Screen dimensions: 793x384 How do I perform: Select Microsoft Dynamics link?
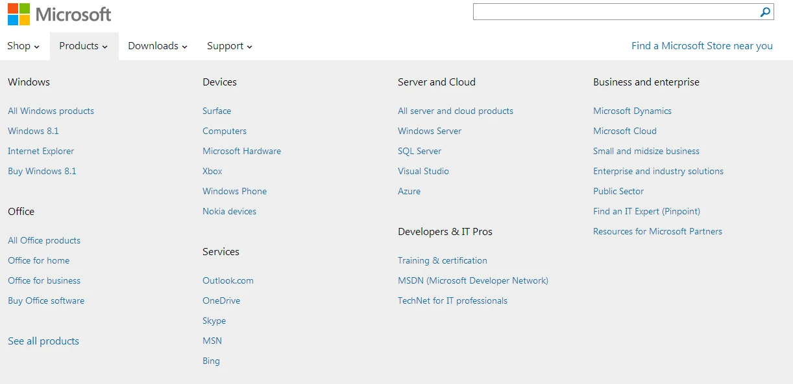(x=632, y=111)
